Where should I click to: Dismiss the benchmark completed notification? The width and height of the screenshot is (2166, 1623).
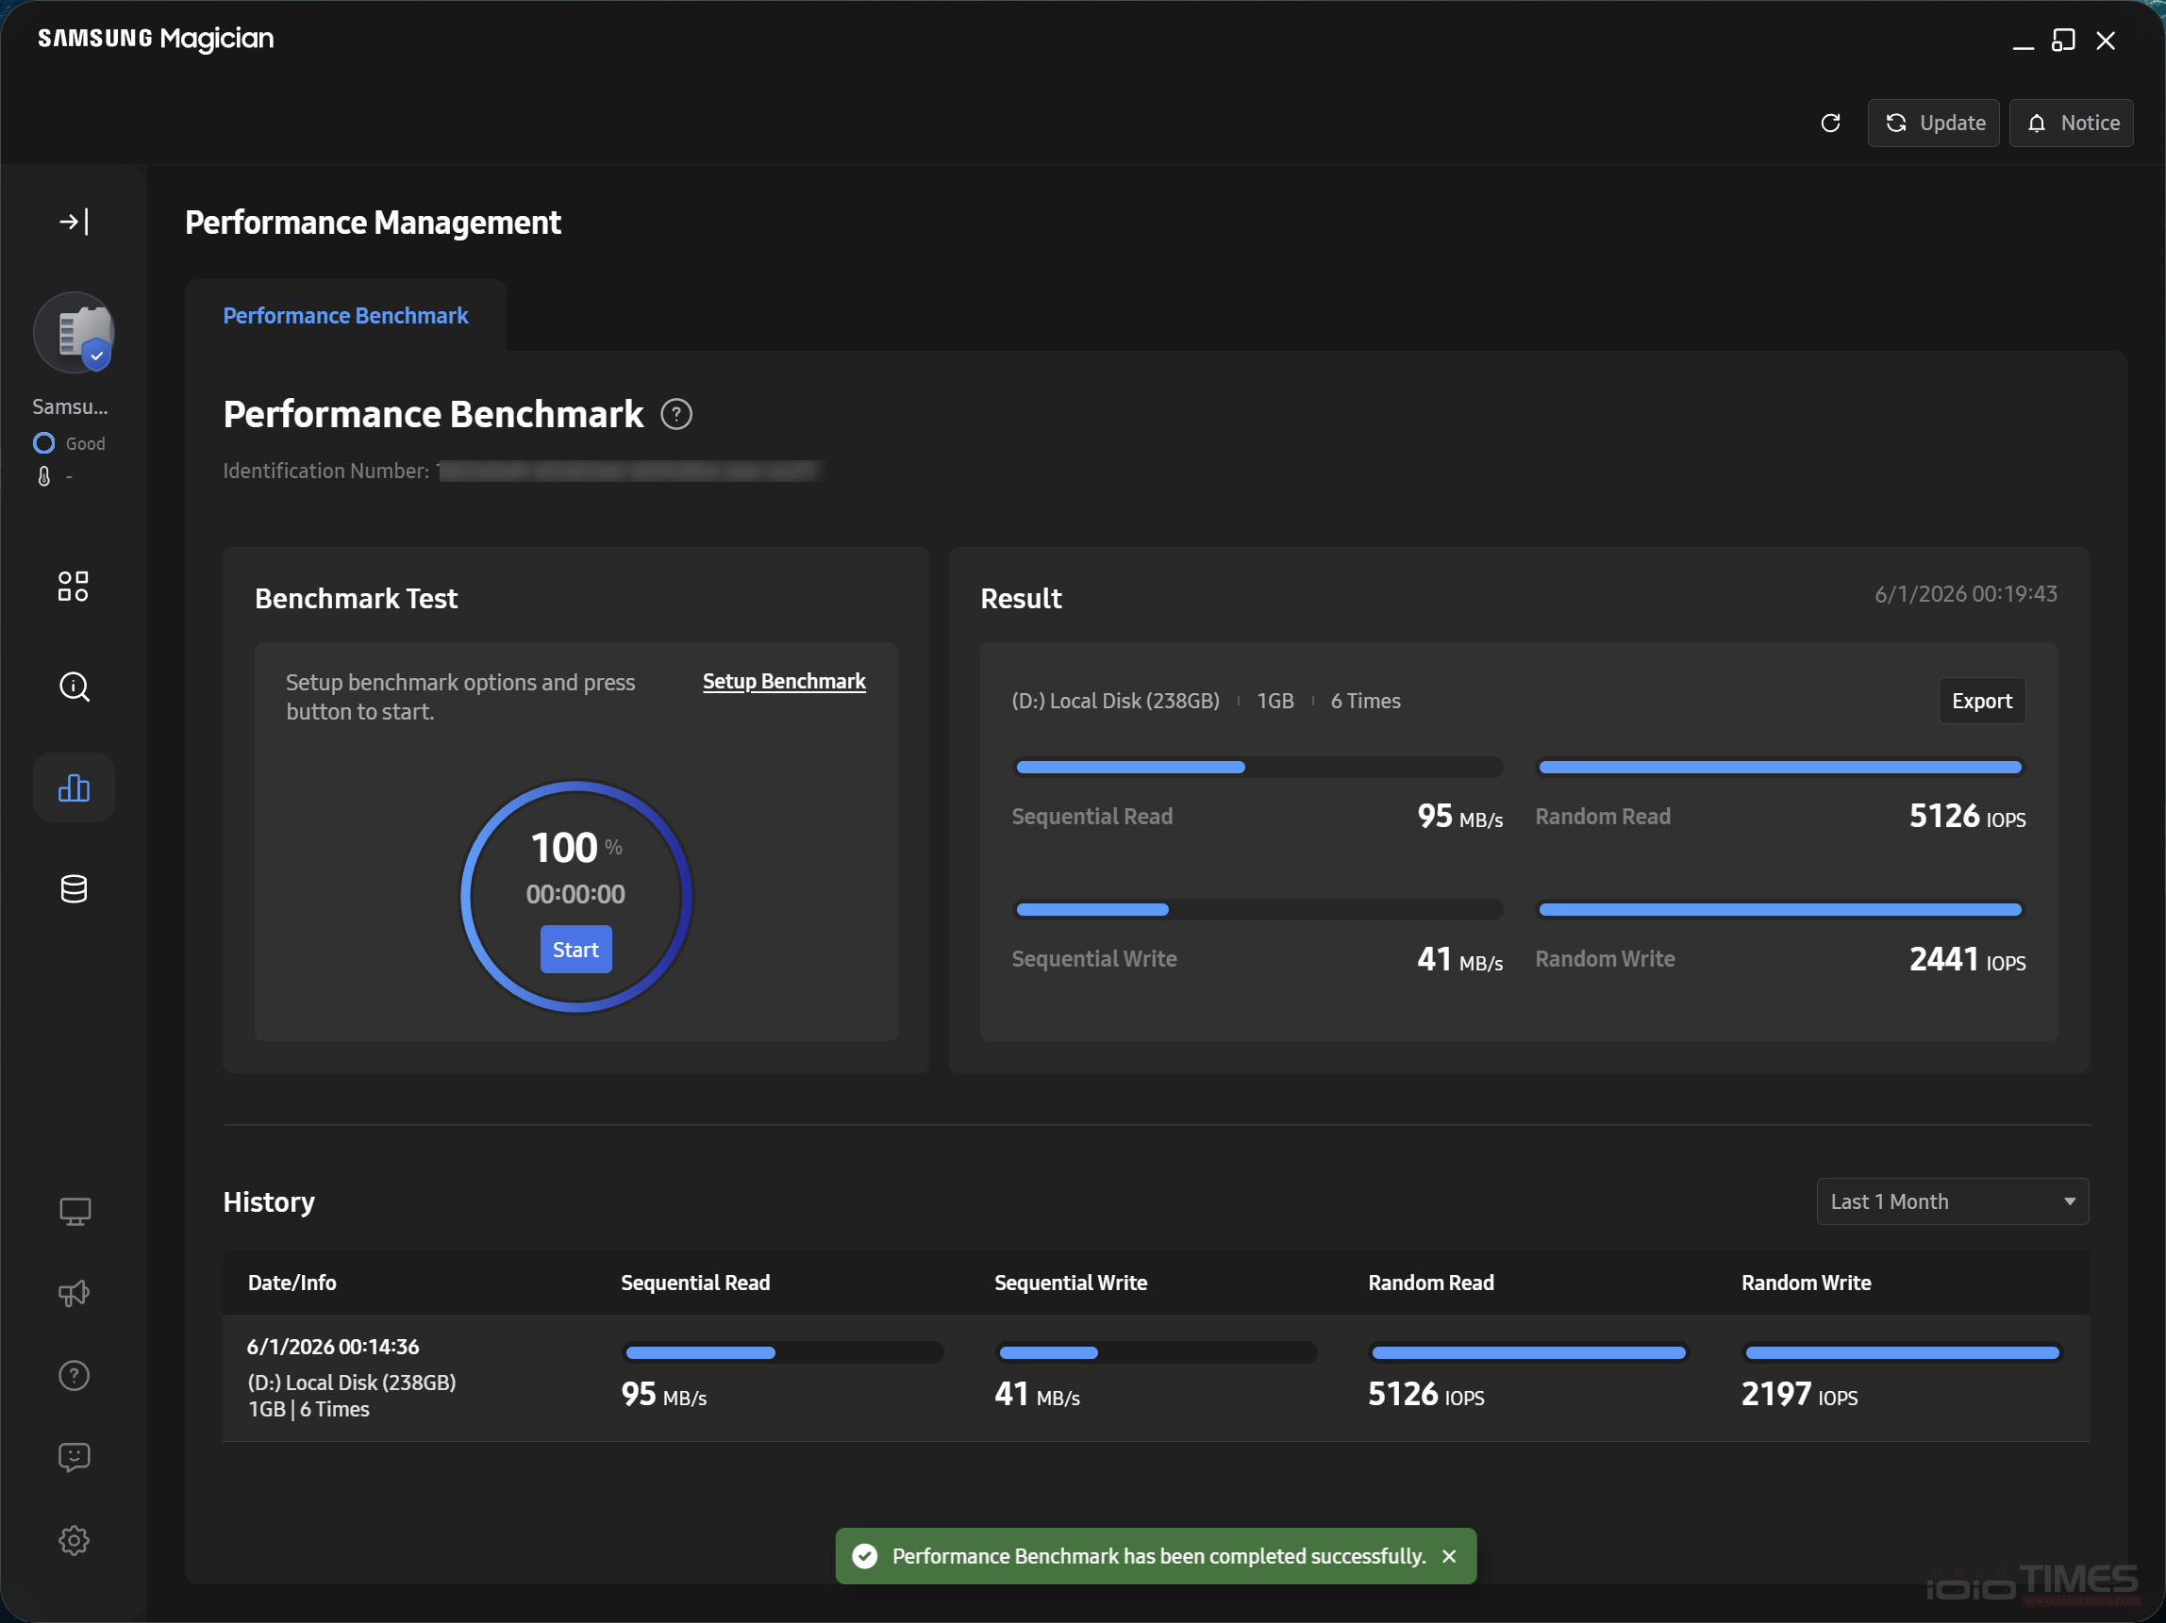pyautogui.click(x=1450, y=1556)
